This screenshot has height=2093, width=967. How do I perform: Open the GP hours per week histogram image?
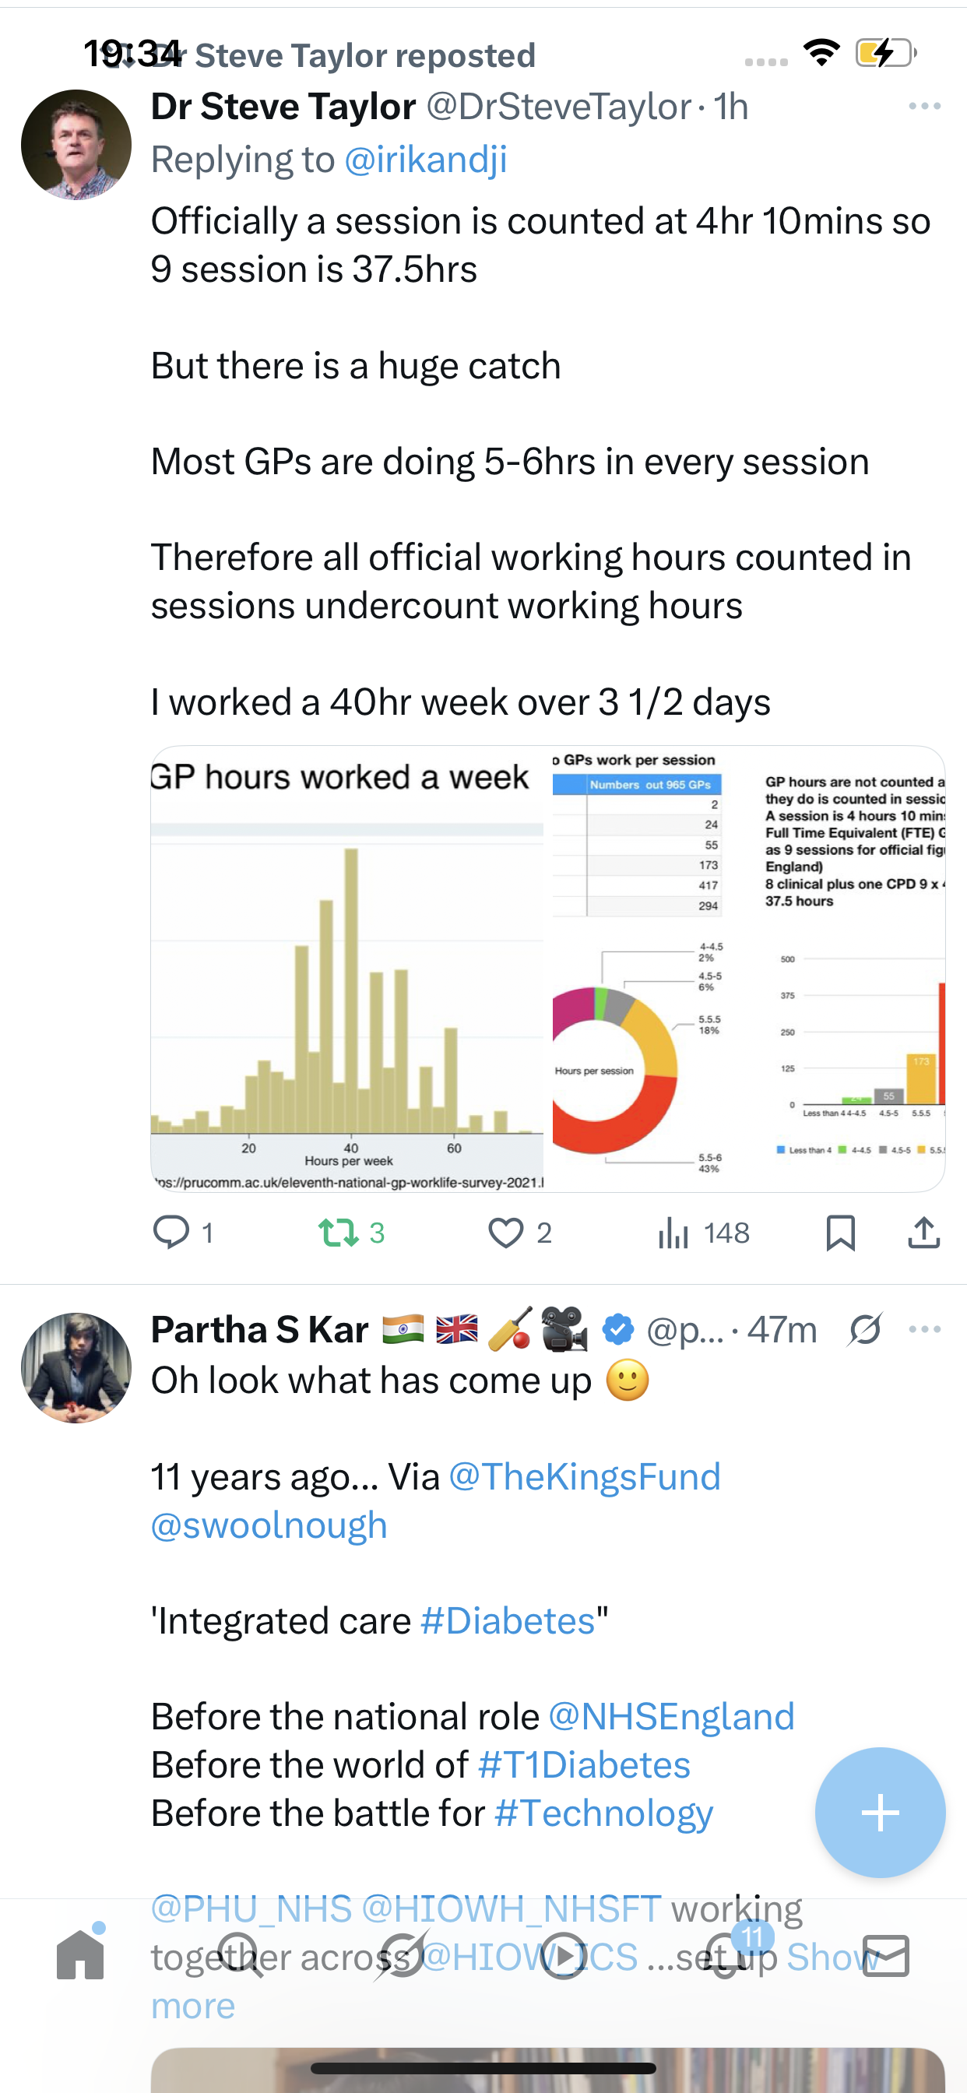click(x=347, y=969)
